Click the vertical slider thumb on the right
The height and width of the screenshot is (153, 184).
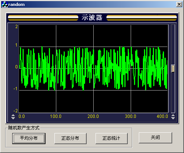coord(173,69)
